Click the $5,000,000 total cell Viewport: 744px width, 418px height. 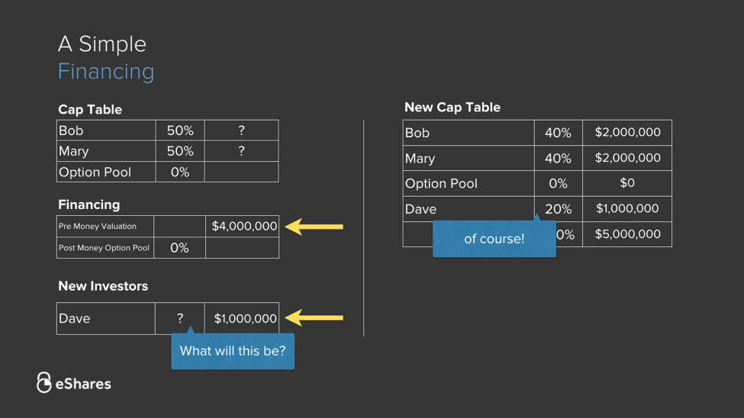tap(627, 234)
